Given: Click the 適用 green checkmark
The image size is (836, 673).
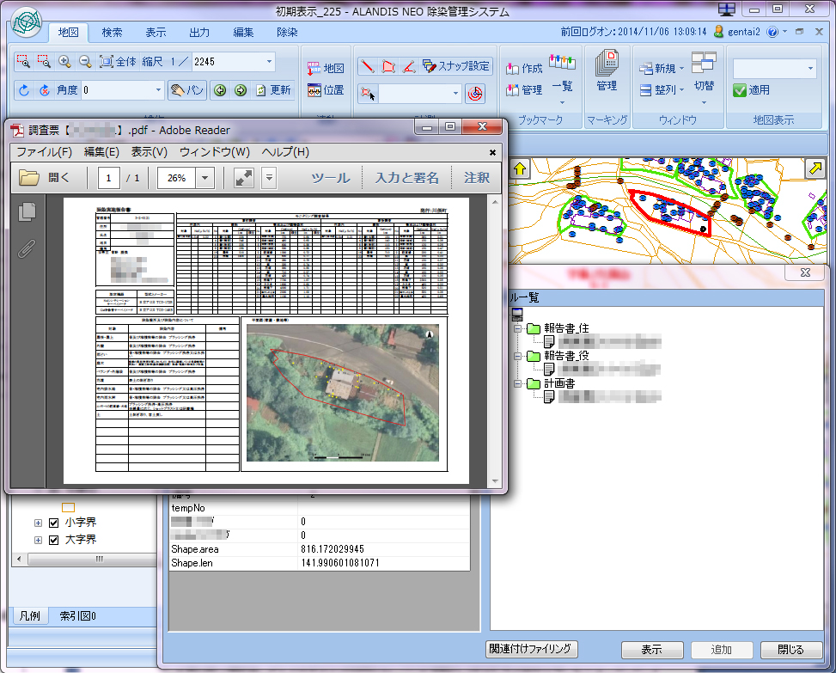Looking at the screenshot, I should pyautogui.click(x=740, y=89).
